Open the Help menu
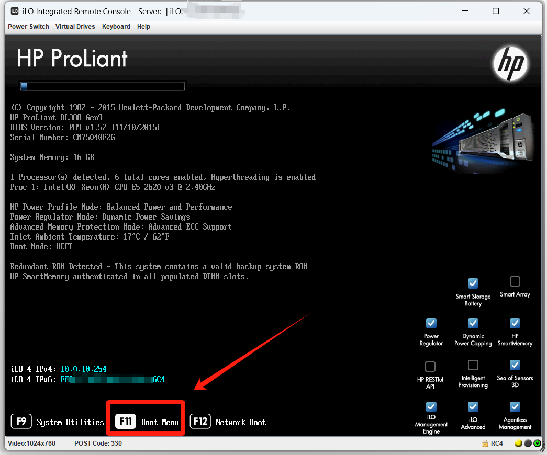 point(143,27)
